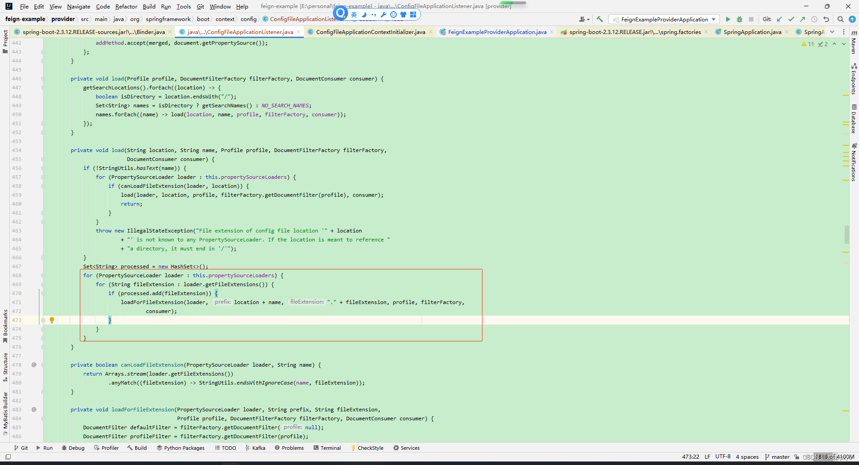Open the Navigate menu

[x=78, y=6]
